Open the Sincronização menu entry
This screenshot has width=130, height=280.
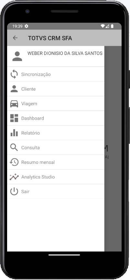56,74
